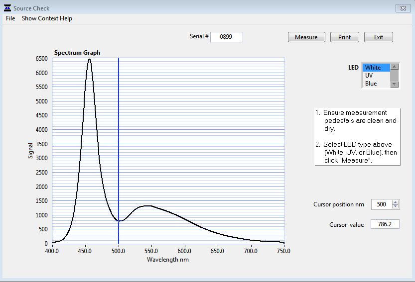This screenshot has height=282, width=415.
Task: Choose UV in the LED list
Action: pyautogui.click(x=376, y=76)
